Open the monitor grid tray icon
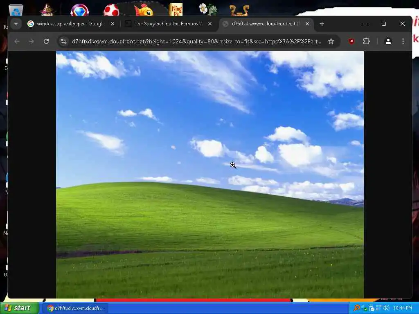This screenshot has height=314, width=419. [x=378, y=308]
